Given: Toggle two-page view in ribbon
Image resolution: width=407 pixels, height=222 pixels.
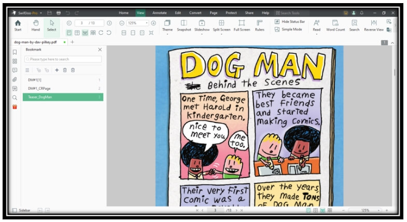Looking at the screenshot, I should [77, 33].
